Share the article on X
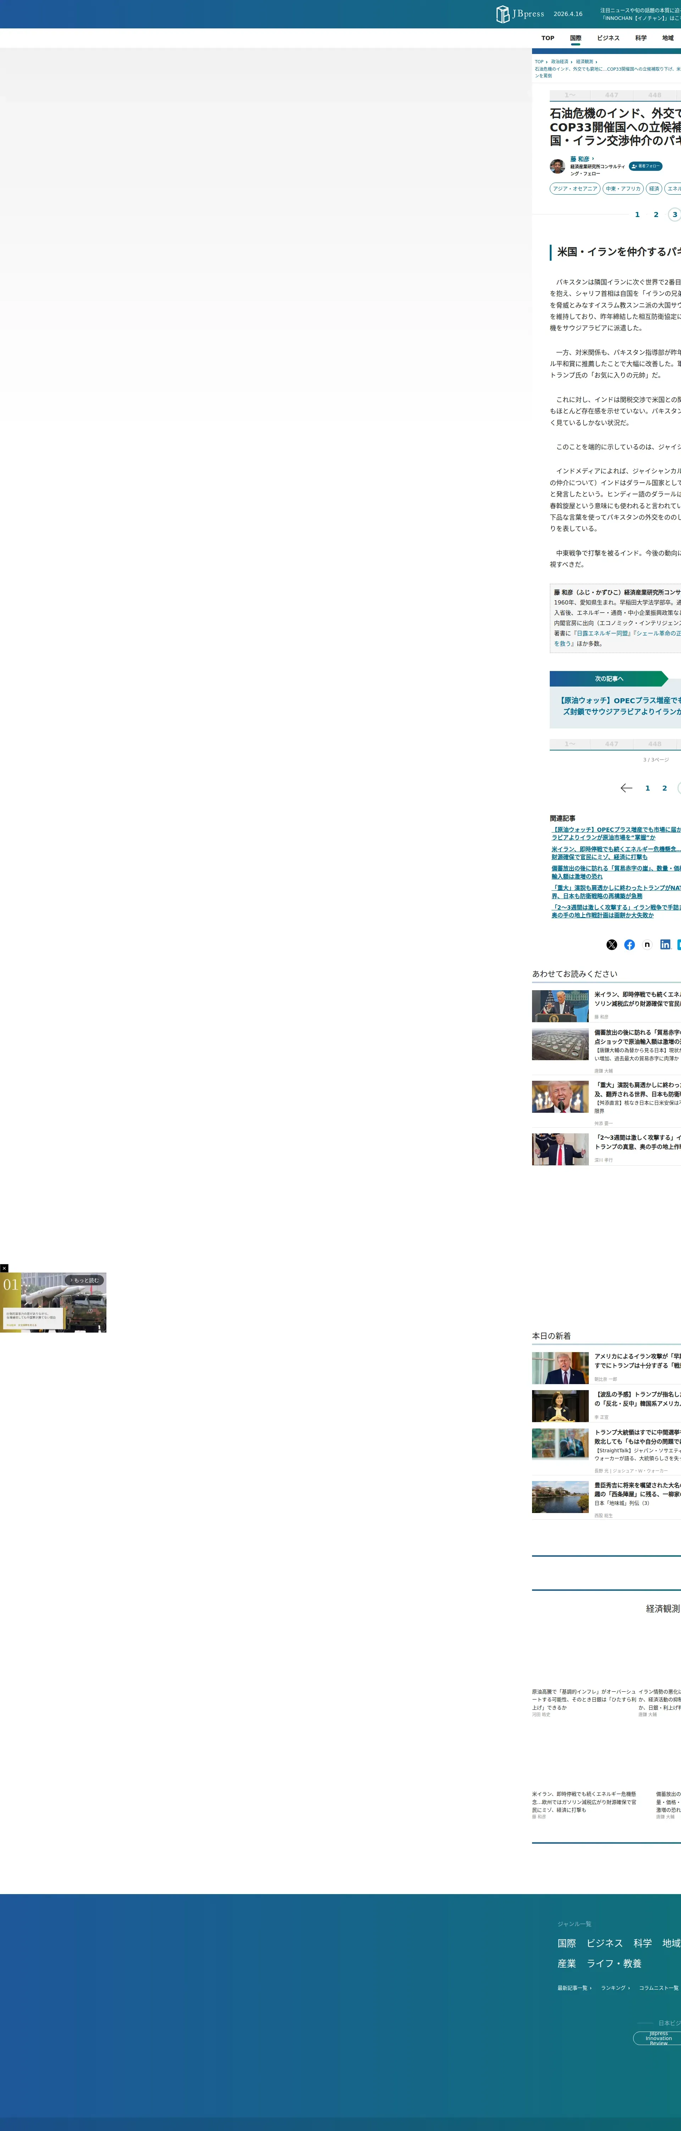Image resolution: width=681 pixels, height=2131 pixels. 611,945
